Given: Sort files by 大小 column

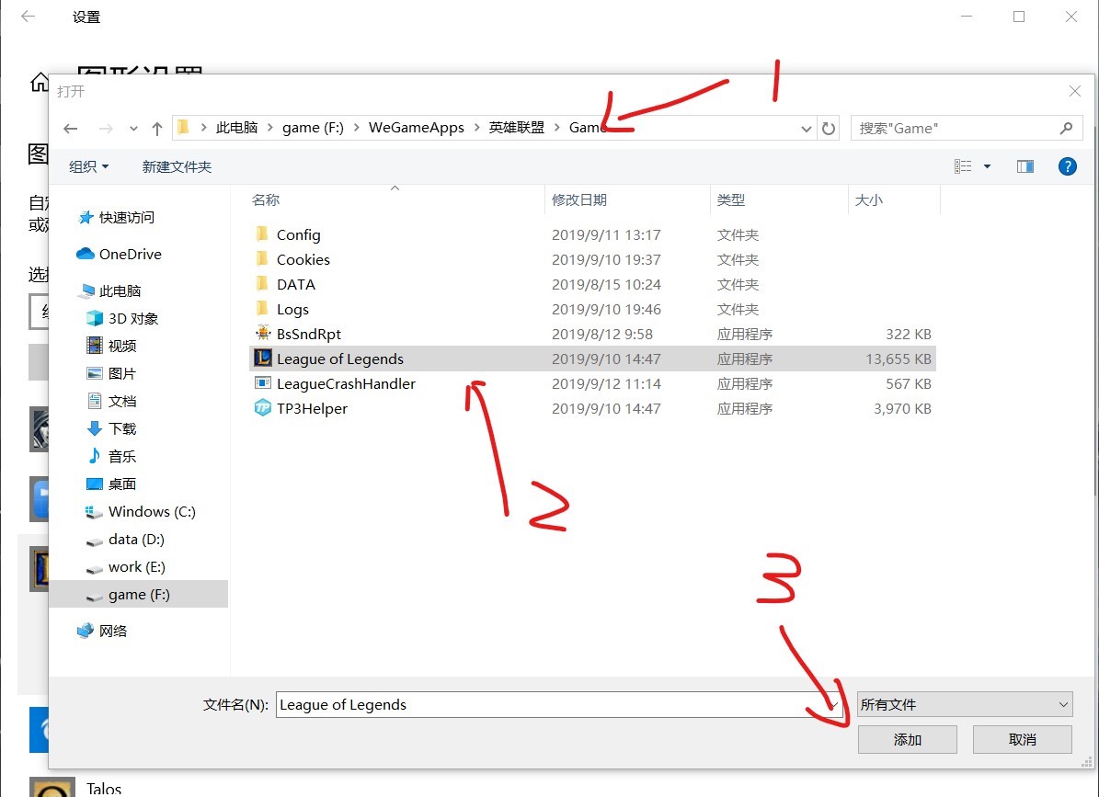Looking at the screenshot, I should (x=869, y=199).
